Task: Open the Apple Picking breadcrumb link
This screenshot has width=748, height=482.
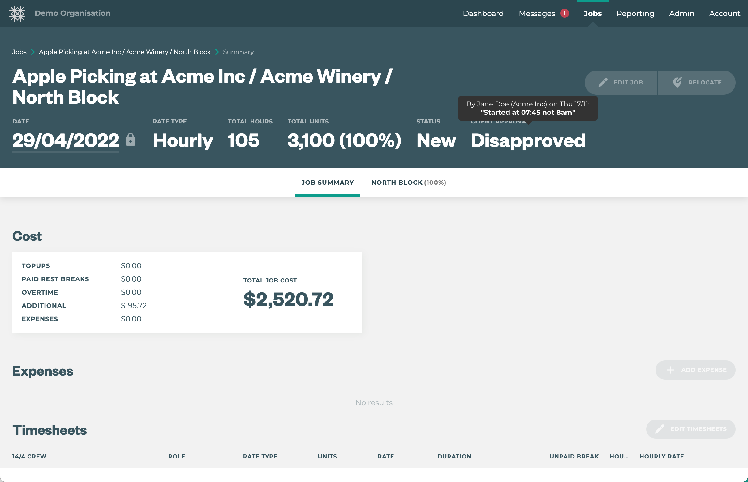Action: point(125,52)
